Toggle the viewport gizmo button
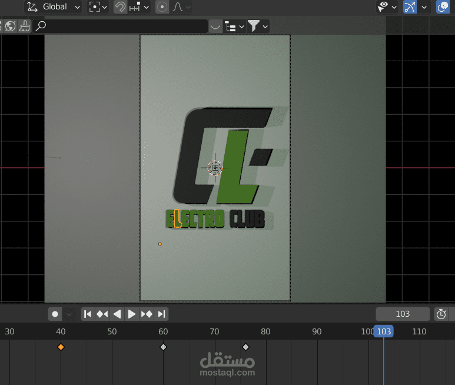This screenshot has width=455, height=385. coord(410,6)
